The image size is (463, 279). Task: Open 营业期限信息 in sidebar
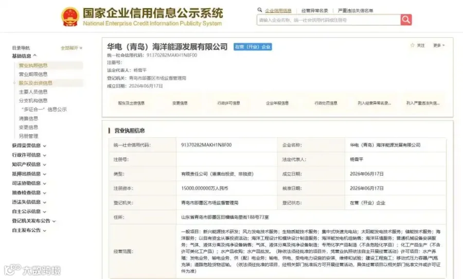point(33,74)
